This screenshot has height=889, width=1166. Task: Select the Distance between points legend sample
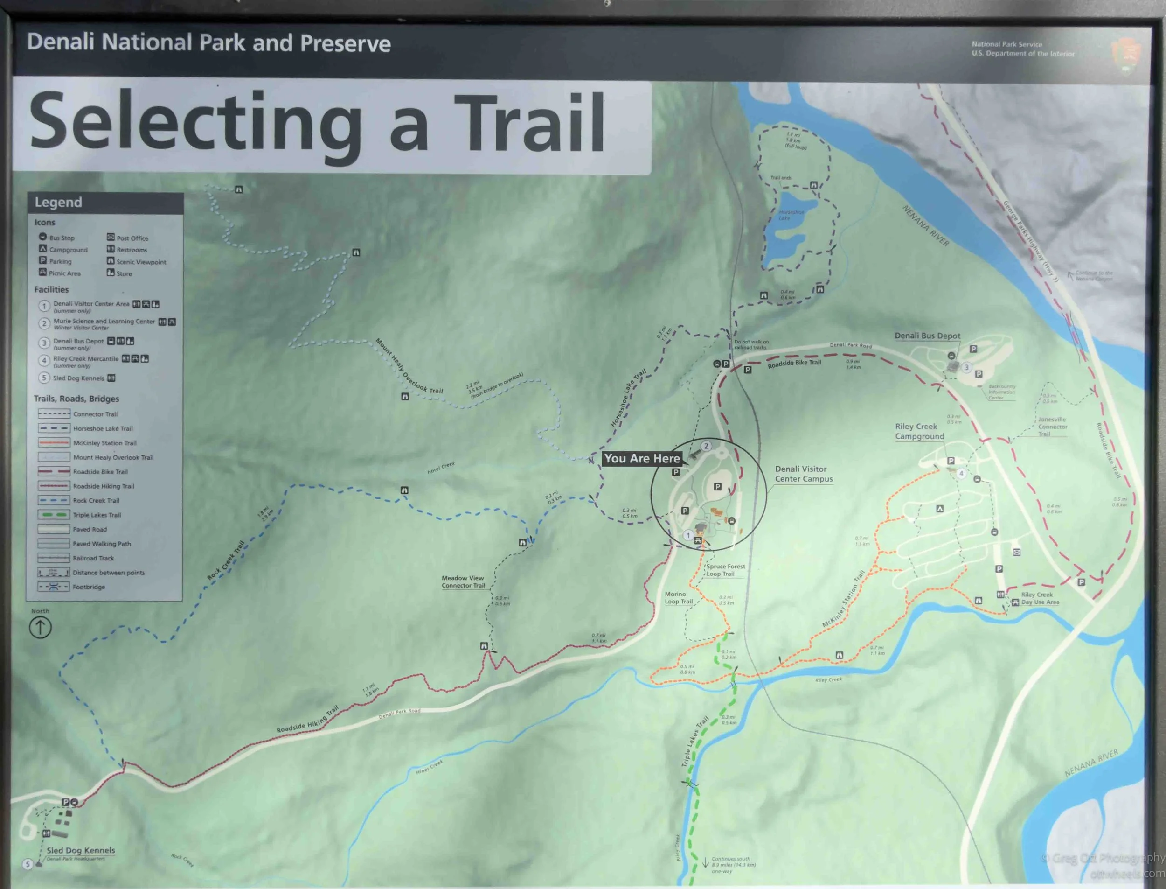[54, 572]
